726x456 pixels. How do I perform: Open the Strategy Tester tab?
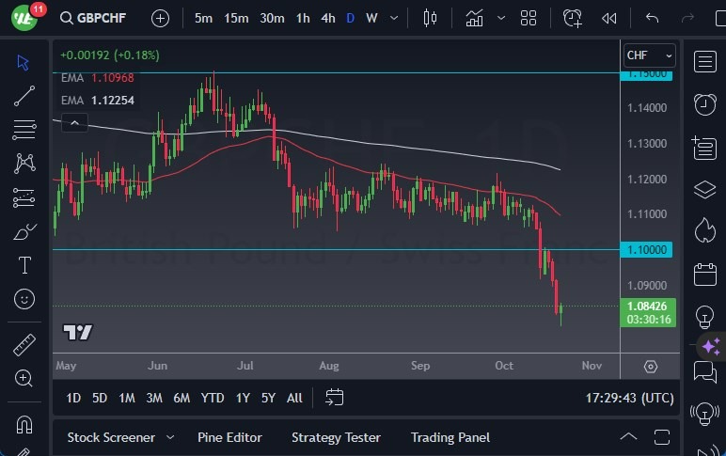point(336,437)
